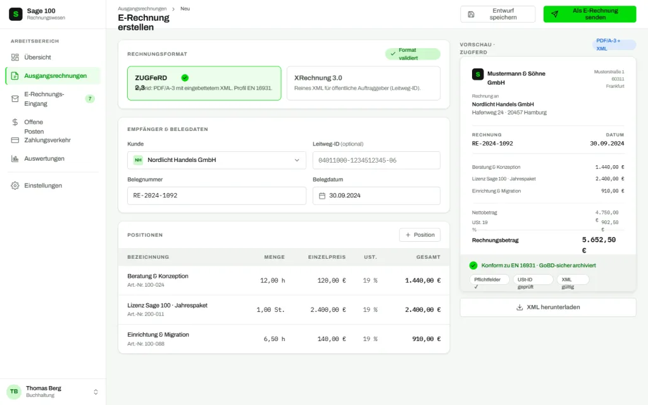The image size is (648, 405).
Task: Open Zahlungsverkehr in the sidebar
Action: (x=53, y=140)
